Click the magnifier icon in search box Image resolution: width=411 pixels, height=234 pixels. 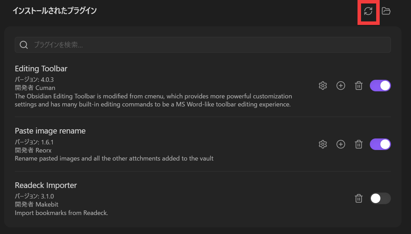24,45
